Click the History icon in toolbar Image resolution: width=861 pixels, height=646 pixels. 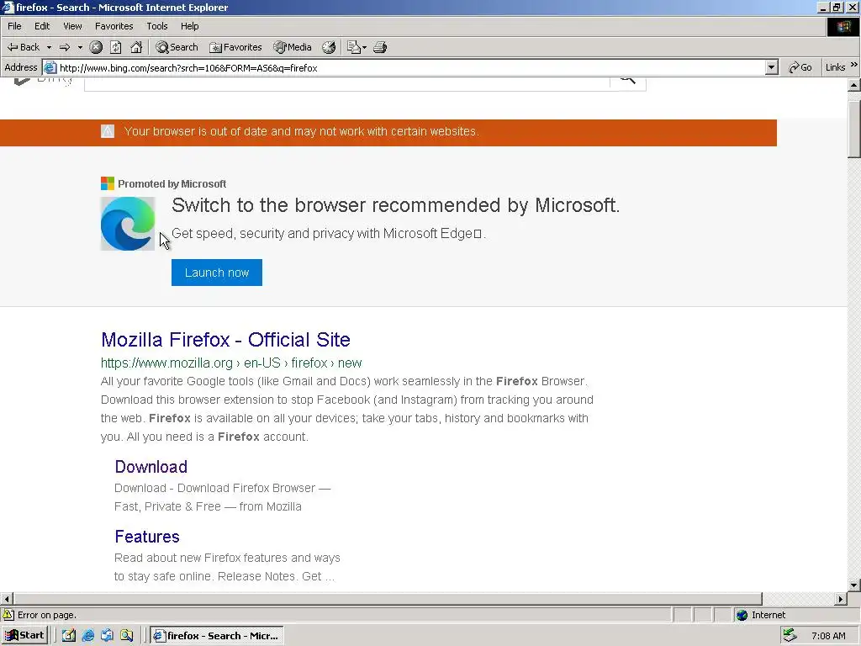pos(329,47)
